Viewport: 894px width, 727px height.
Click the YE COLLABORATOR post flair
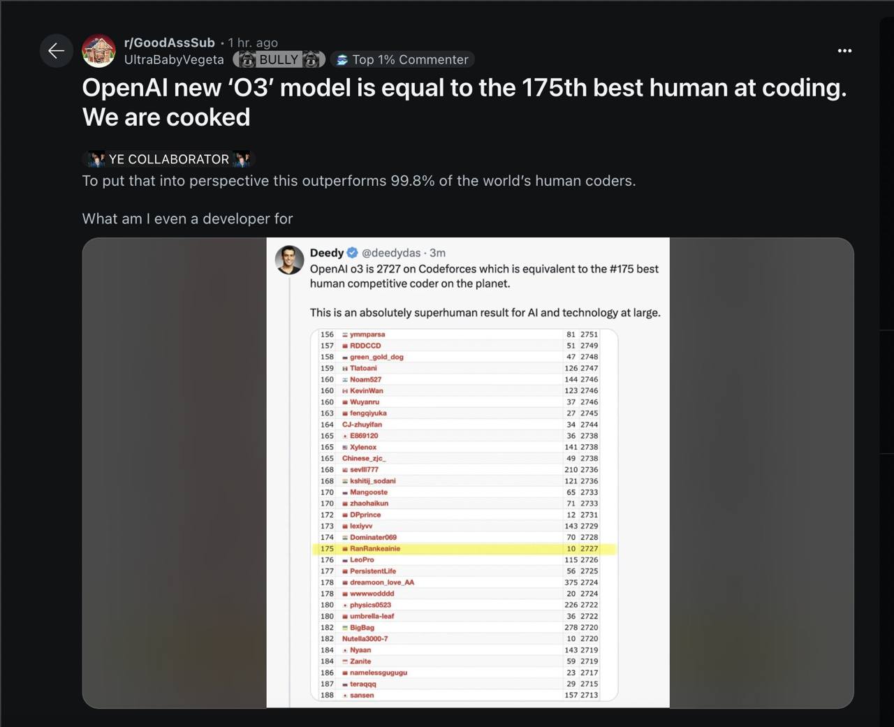(x=168, y=159)
